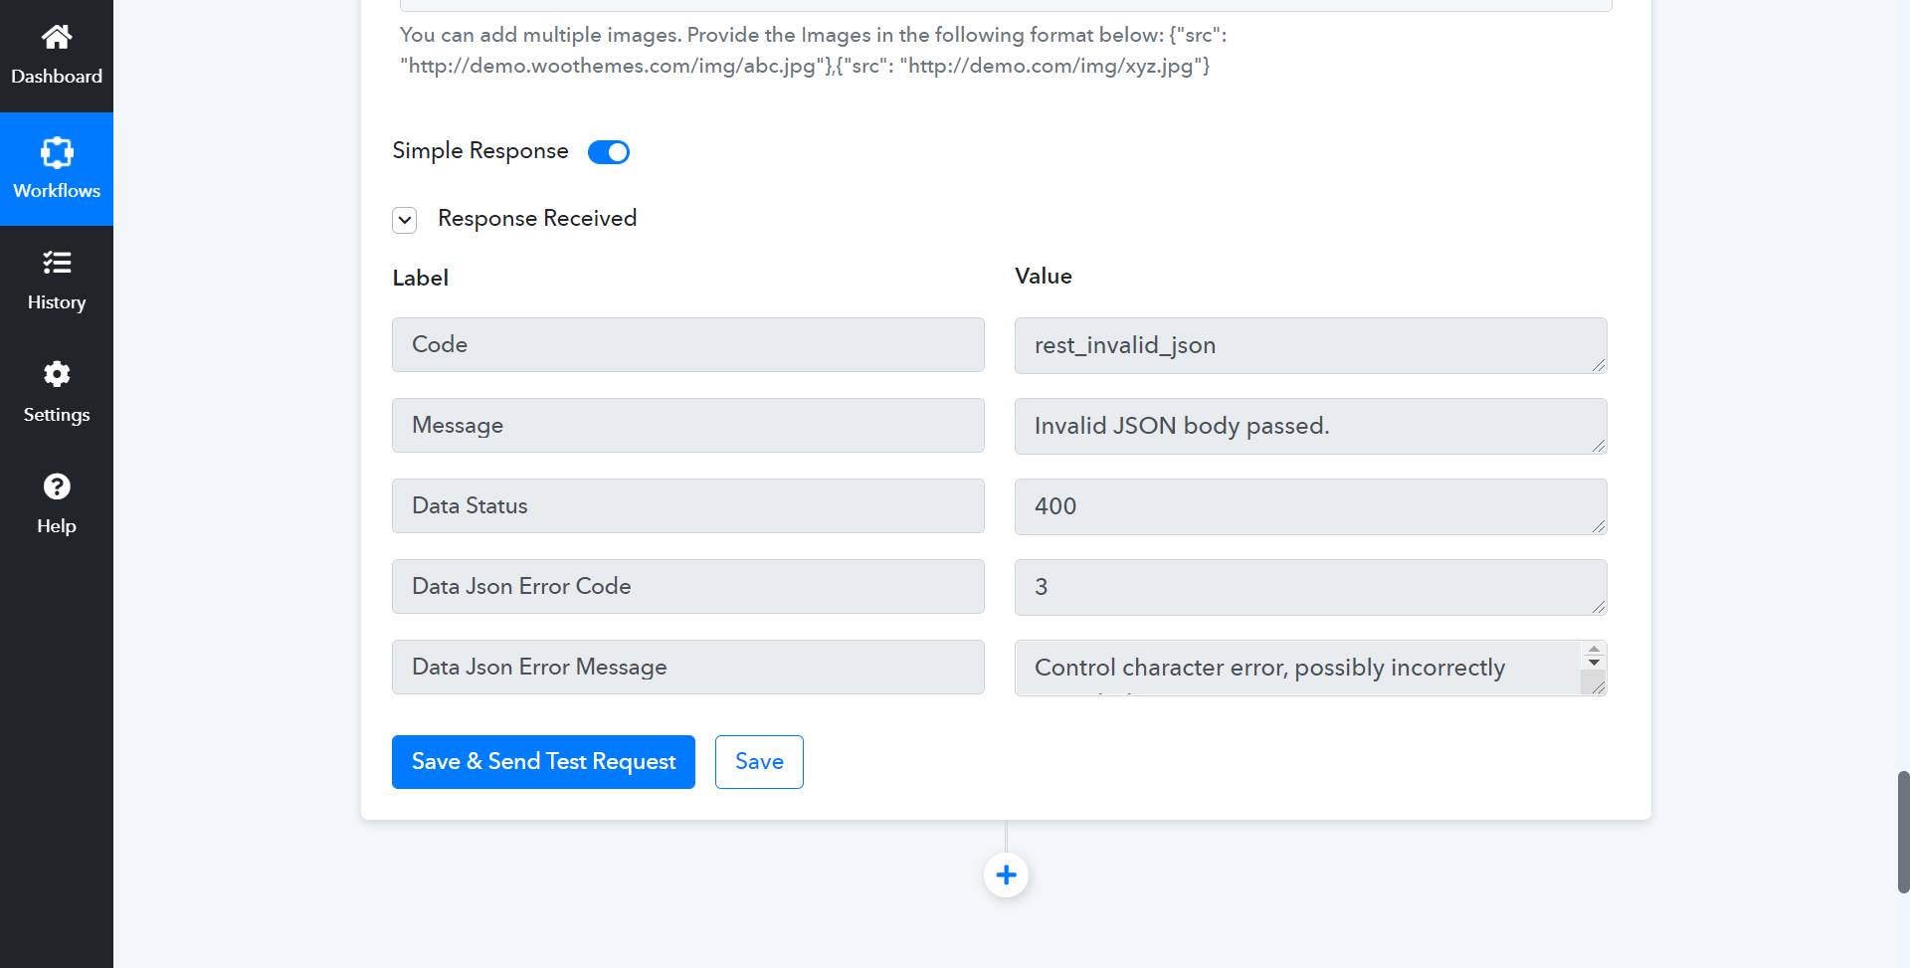Open the Dashboard home icon
This screenshot has height=968, width=1910.
[57, 37]
